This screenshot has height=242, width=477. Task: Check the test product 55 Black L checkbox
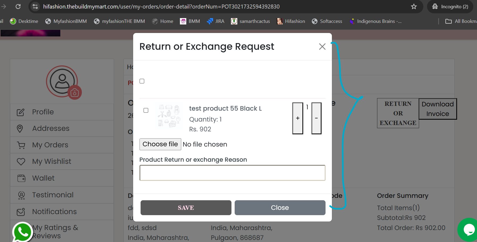[x=146, y=110]
